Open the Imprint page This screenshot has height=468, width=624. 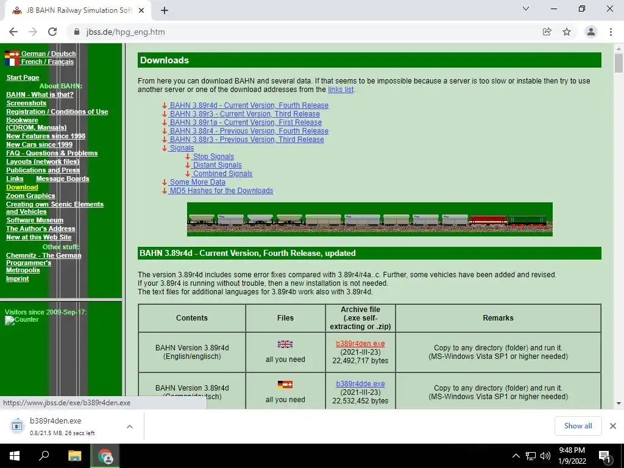point(18,278)
